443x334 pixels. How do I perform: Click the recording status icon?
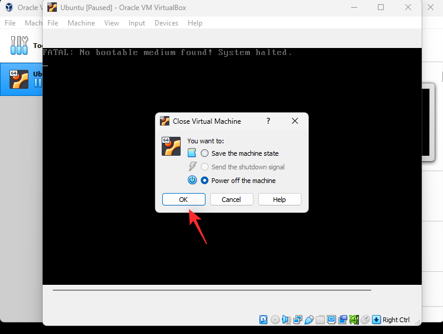coord(343,320)
